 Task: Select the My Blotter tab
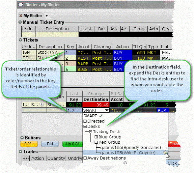tap(33, 16)
